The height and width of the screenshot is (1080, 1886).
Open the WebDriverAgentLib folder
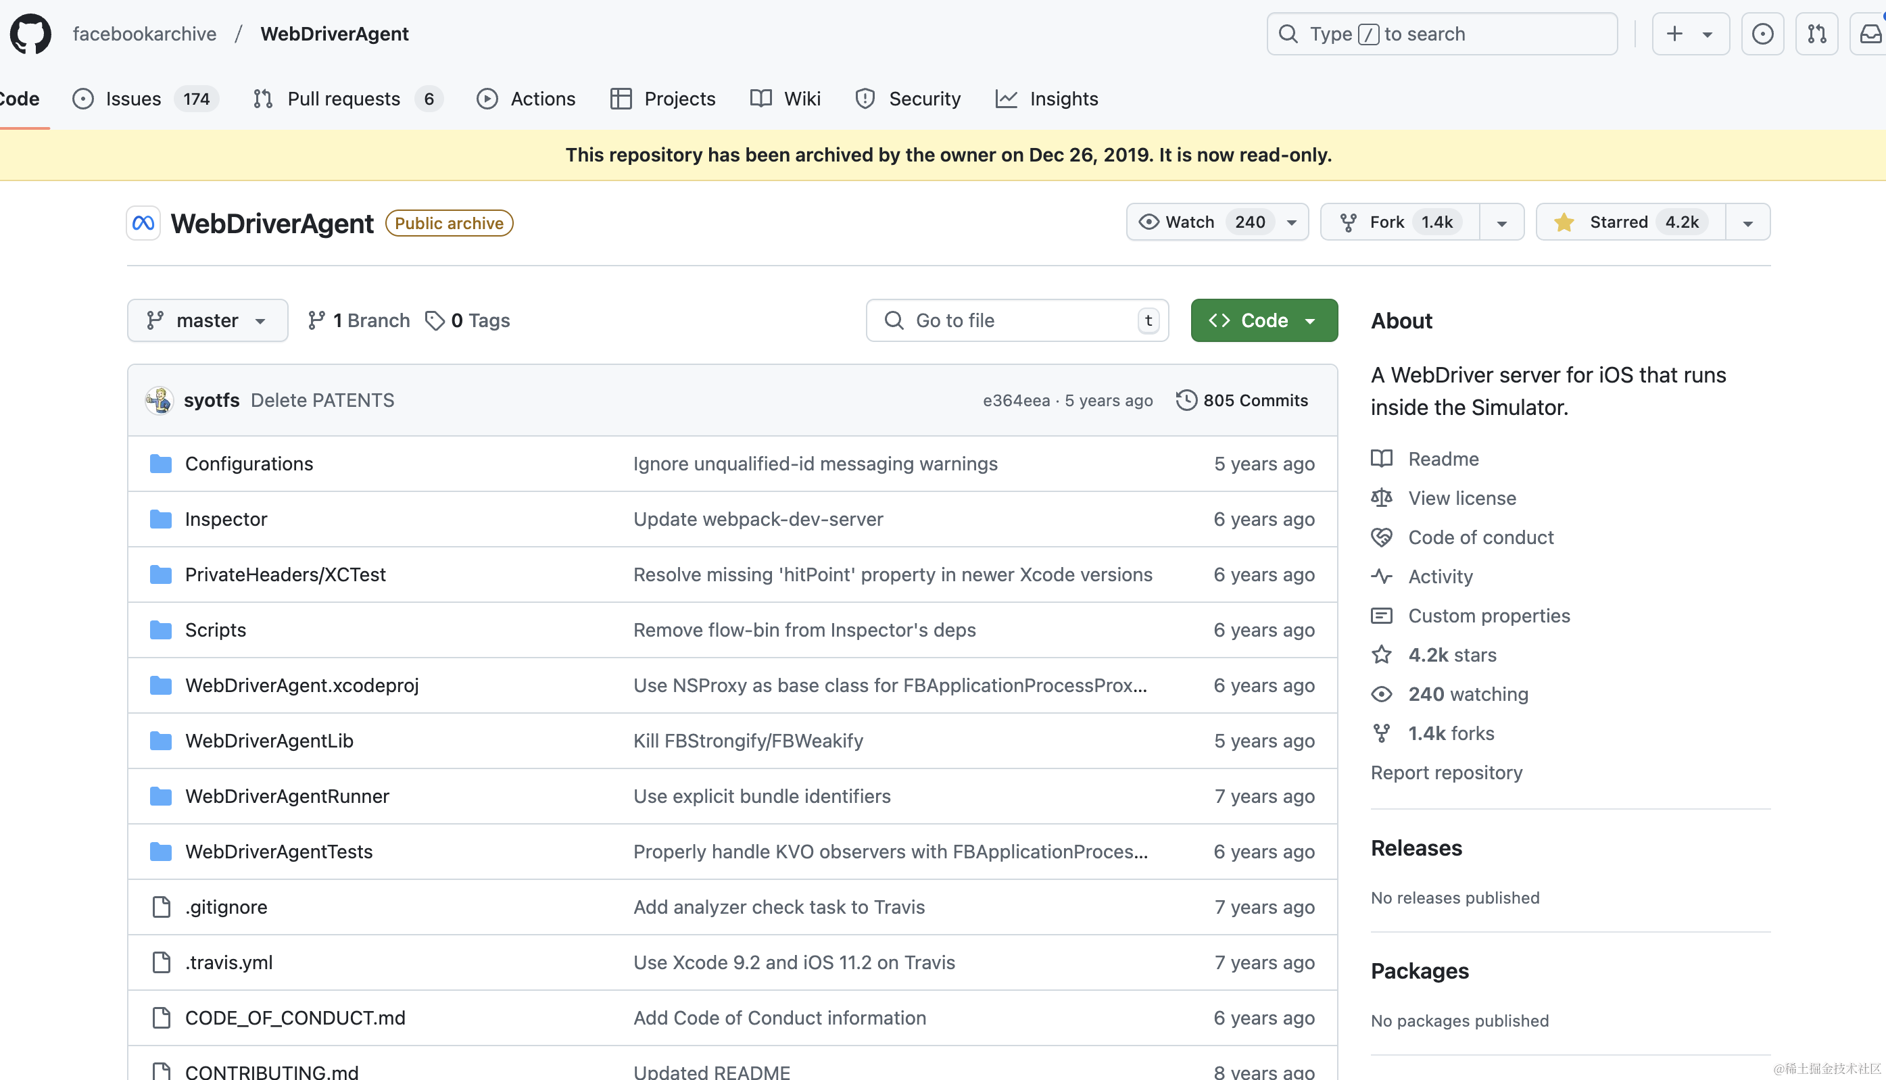pos(268,740)
